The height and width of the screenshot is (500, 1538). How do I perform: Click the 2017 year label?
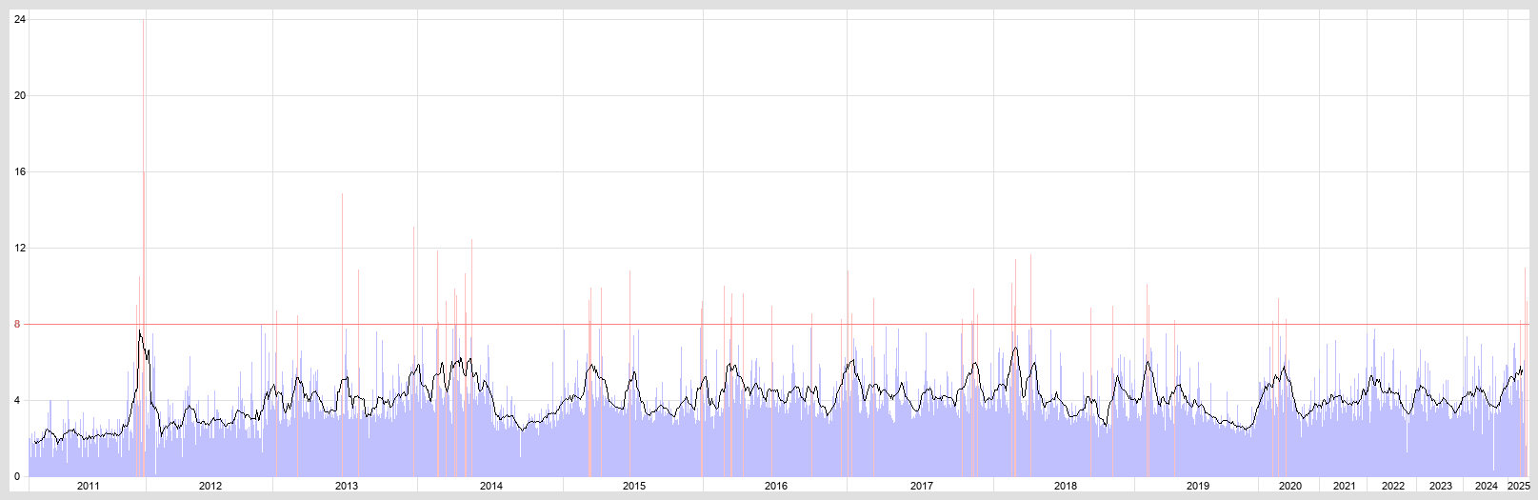[922, 486]
